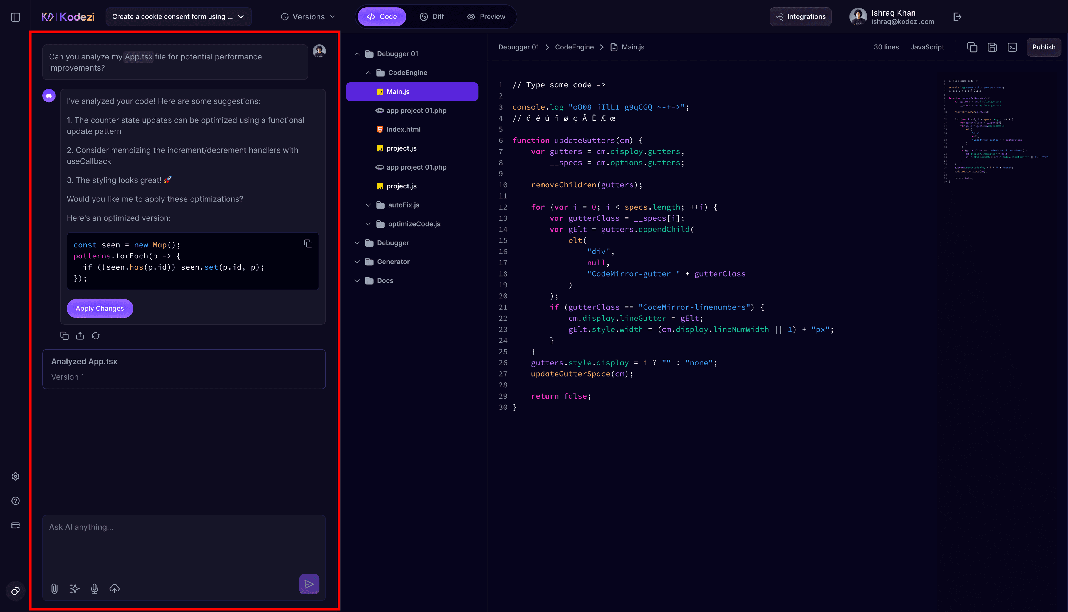Click the attach file paperclip icon
This screenshot has height=612, width=1068.
click(x=54, y=588)
